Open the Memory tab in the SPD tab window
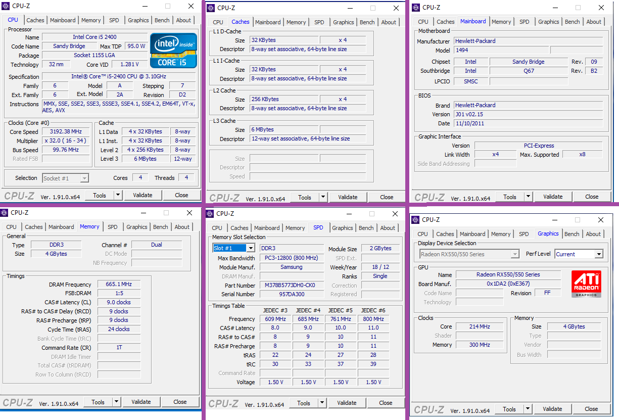The height and width of the screenshot is (420, 619). (x=295, y=228)
